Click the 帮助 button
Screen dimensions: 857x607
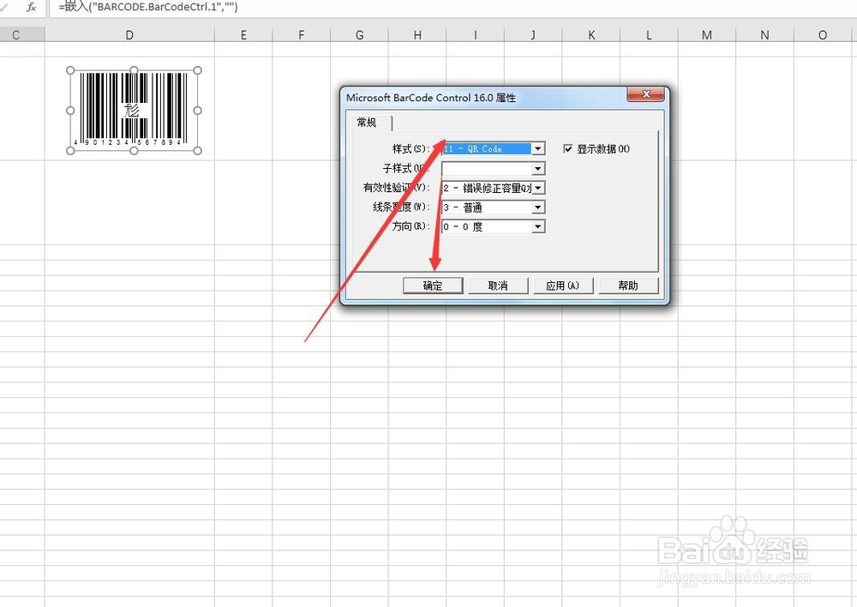628,285
